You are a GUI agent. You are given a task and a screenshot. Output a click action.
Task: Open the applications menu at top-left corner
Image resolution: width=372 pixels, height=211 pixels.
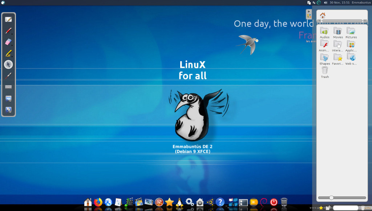point(3,3)
